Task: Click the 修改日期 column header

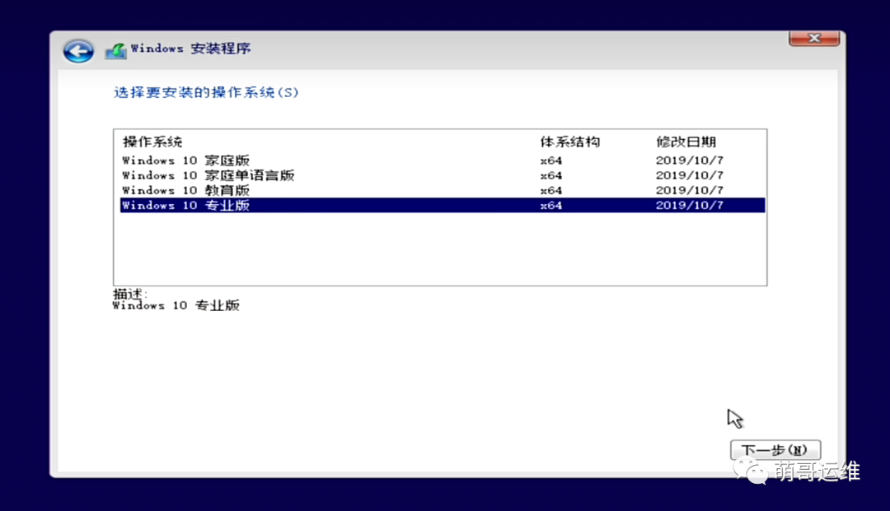Action: [686, 142]
